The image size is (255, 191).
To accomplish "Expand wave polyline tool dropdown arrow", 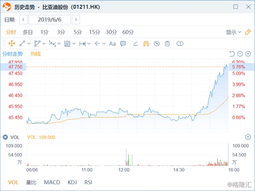I will 59,44.
